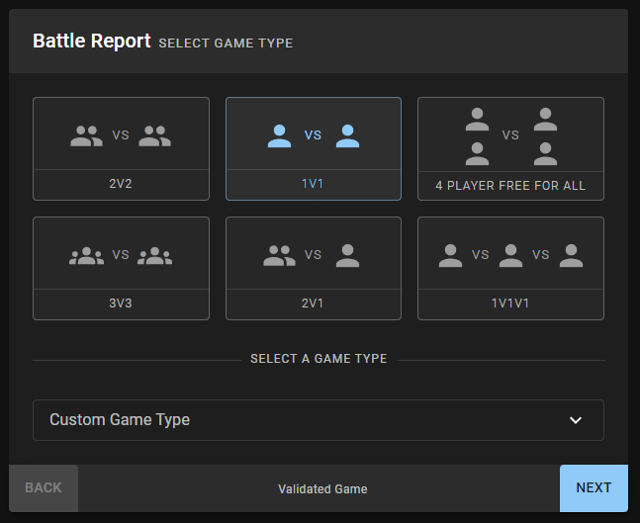Select the 1V1 game type label
This screenshot has height=523, width=640.
(x=314, y=185)
